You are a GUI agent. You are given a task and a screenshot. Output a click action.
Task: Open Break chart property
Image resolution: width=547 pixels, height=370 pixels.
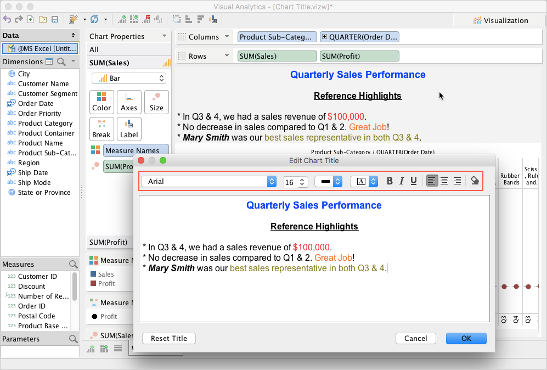(101, 129)
